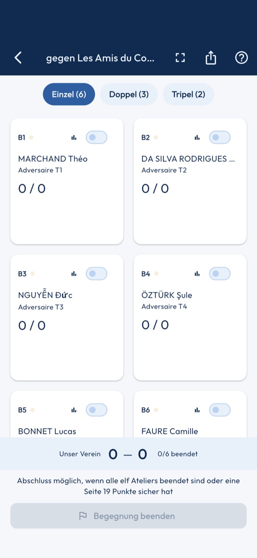Screen dimensions: 257x558
Task: Open statistics bars icon on B4 card
Action: click(x=197, y=274)
